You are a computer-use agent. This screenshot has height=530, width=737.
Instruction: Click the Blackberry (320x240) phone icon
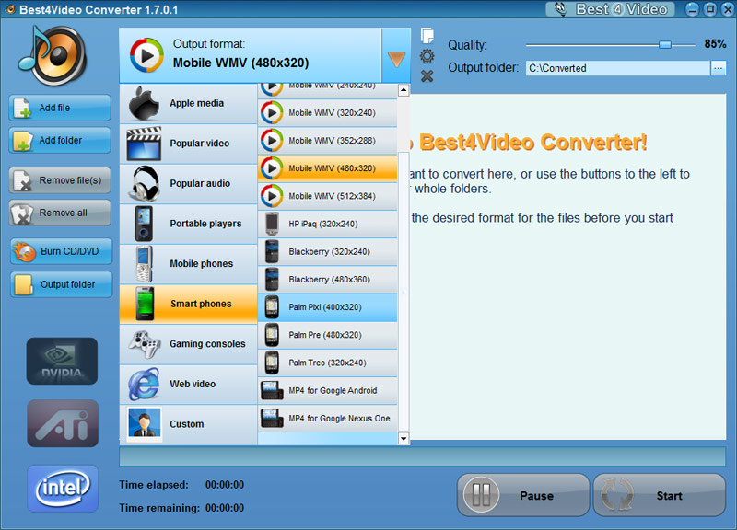coord(272,251)
